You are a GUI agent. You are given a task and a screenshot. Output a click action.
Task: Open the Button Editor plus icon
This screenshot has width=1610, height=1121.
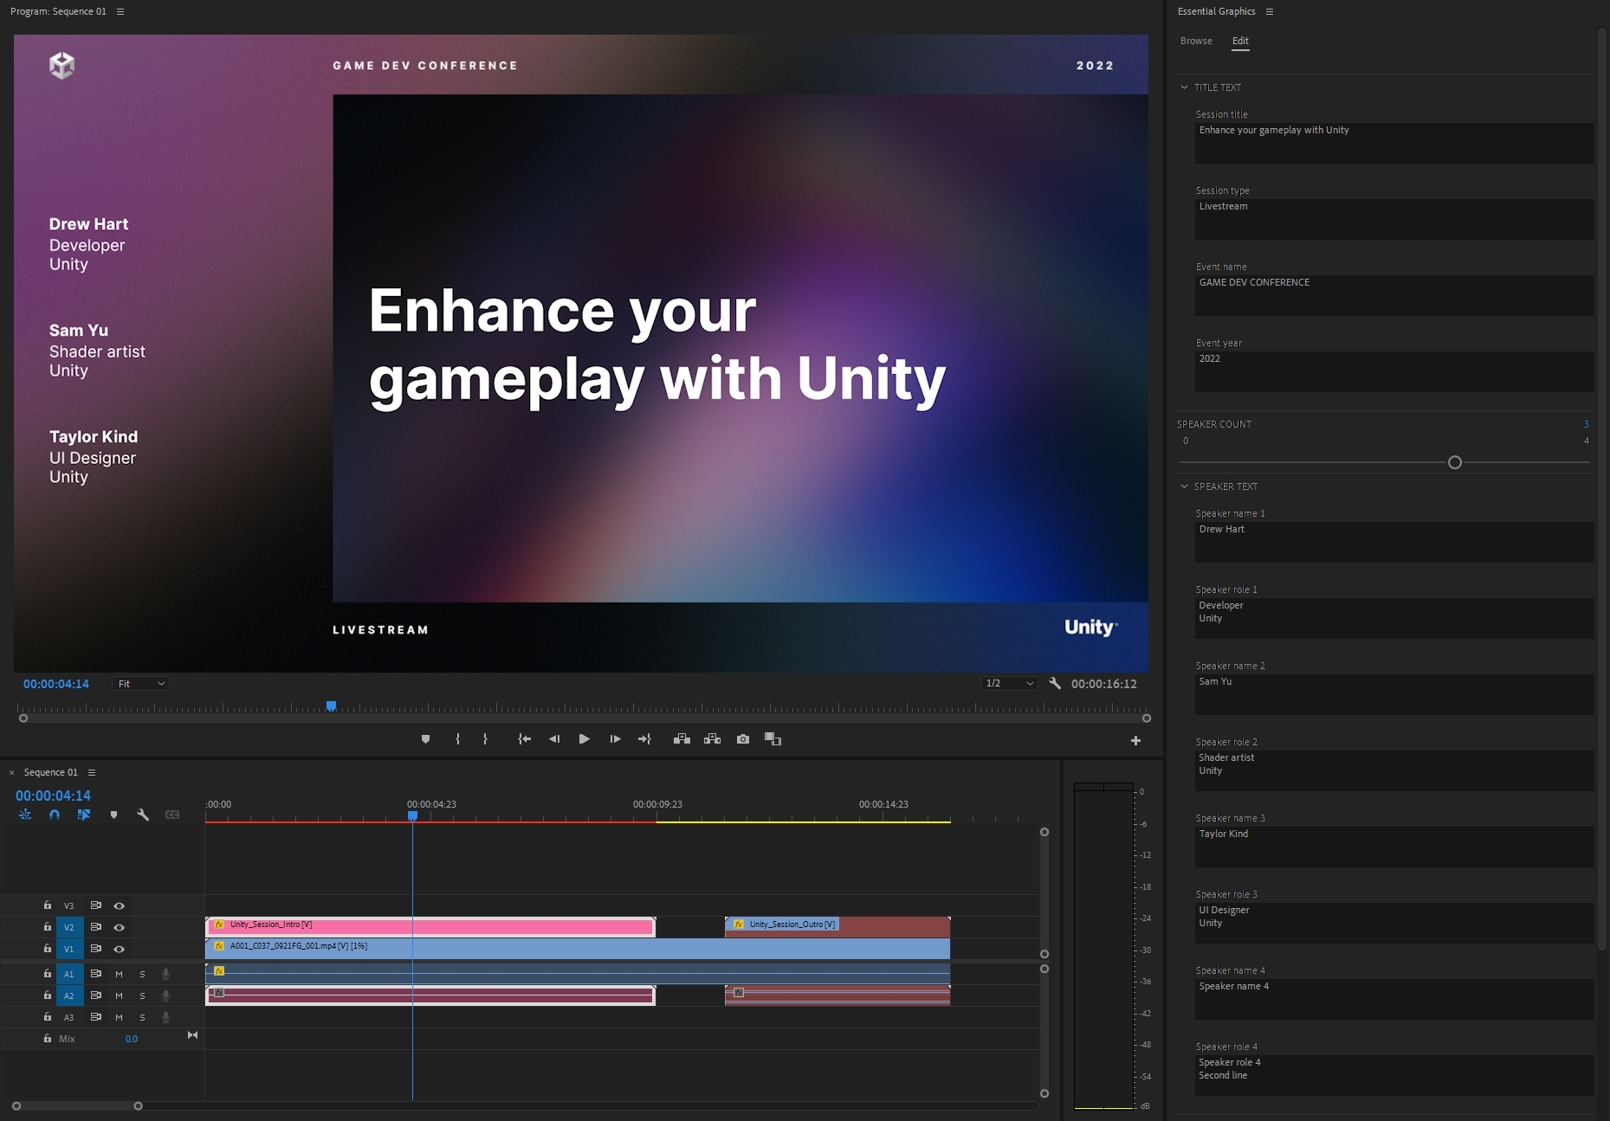click(x=1135, y=740)
